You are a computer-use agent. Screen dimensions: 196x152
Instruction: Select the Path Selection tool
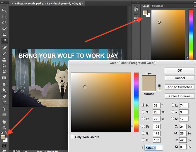4,109
